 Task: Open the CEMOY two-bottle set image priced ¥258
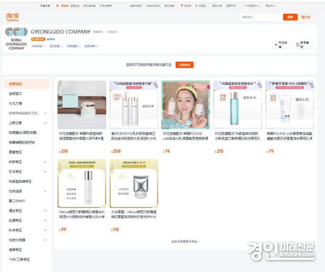[x=134, y=105]
